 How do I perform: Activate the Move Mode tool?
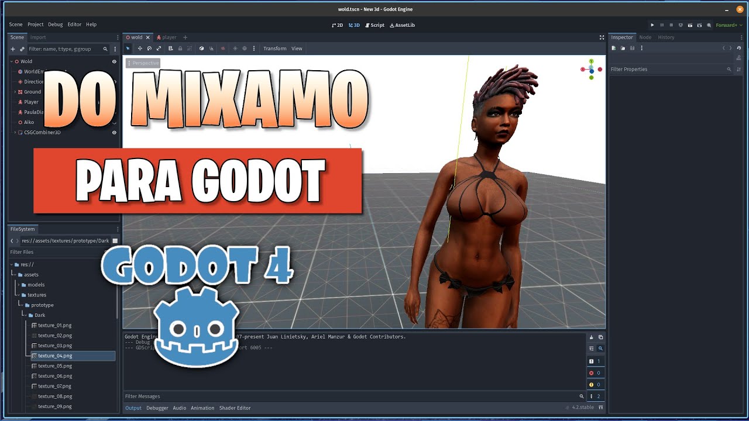(140, 49)
